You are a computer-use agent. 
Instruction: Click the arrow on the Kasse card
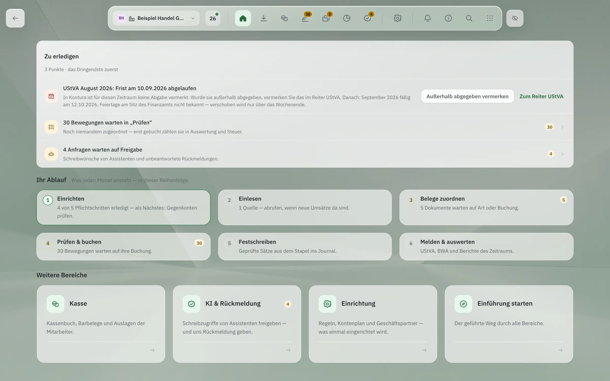(x=152, y=350)
